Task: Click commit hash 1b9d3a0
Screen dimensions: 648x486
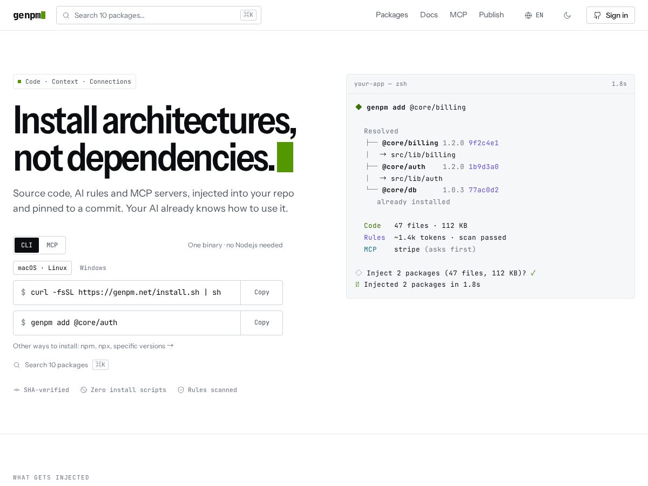Action: pyautogui.click(x=484, y=167)
